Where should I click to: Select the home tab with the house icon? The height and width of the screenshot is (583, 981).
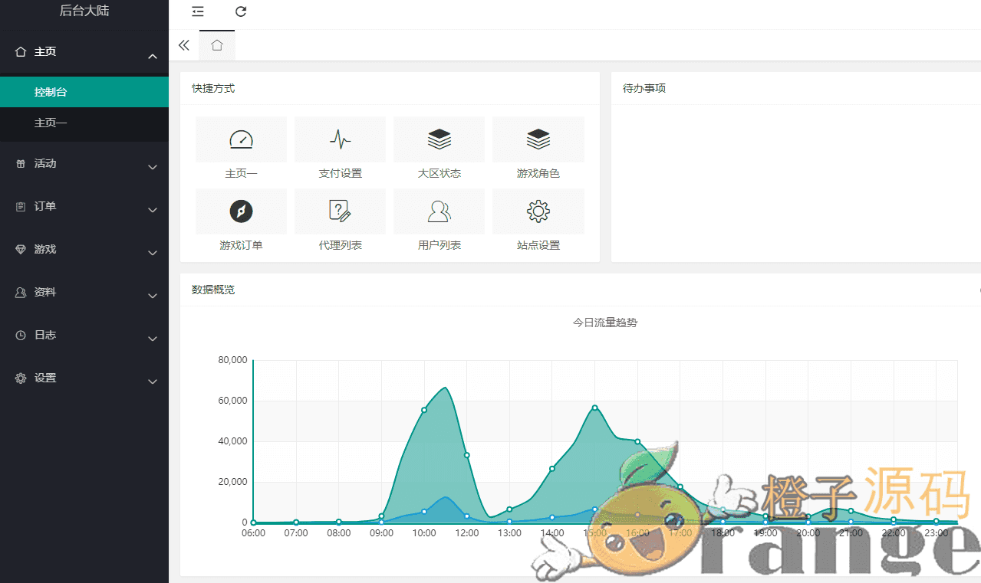tap(217, 45)
